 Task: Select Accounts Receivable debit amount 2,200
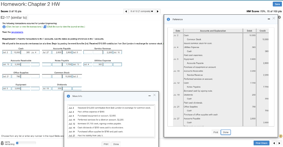(x=16, y=65)
